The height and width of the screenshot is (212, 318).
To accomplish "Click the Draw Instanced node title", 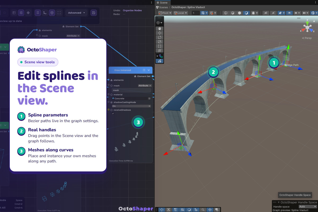I will (123, 70).
